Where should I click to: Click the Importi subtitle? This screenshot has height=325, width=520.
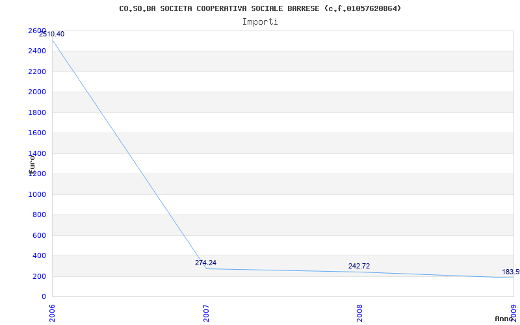click(x=260, y=22)
